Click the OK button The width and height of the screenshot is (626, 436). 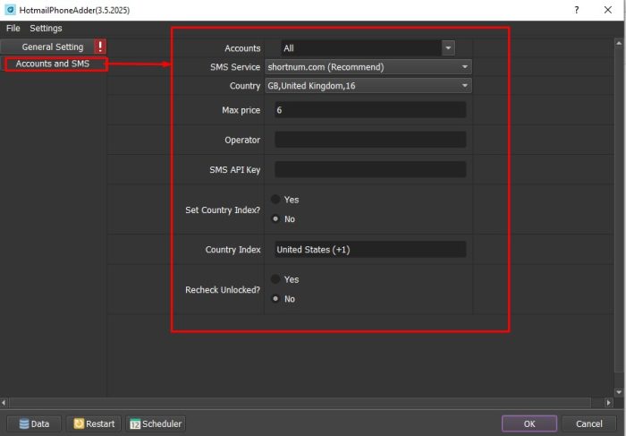(529, 423)
